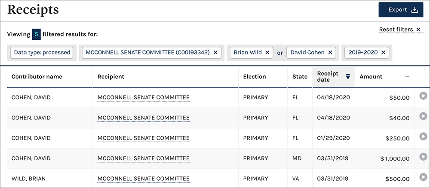This screenshot has height=188, width=430.
Task: Open recipient link in the $50.00 row
Action: (x=143, y=98)
